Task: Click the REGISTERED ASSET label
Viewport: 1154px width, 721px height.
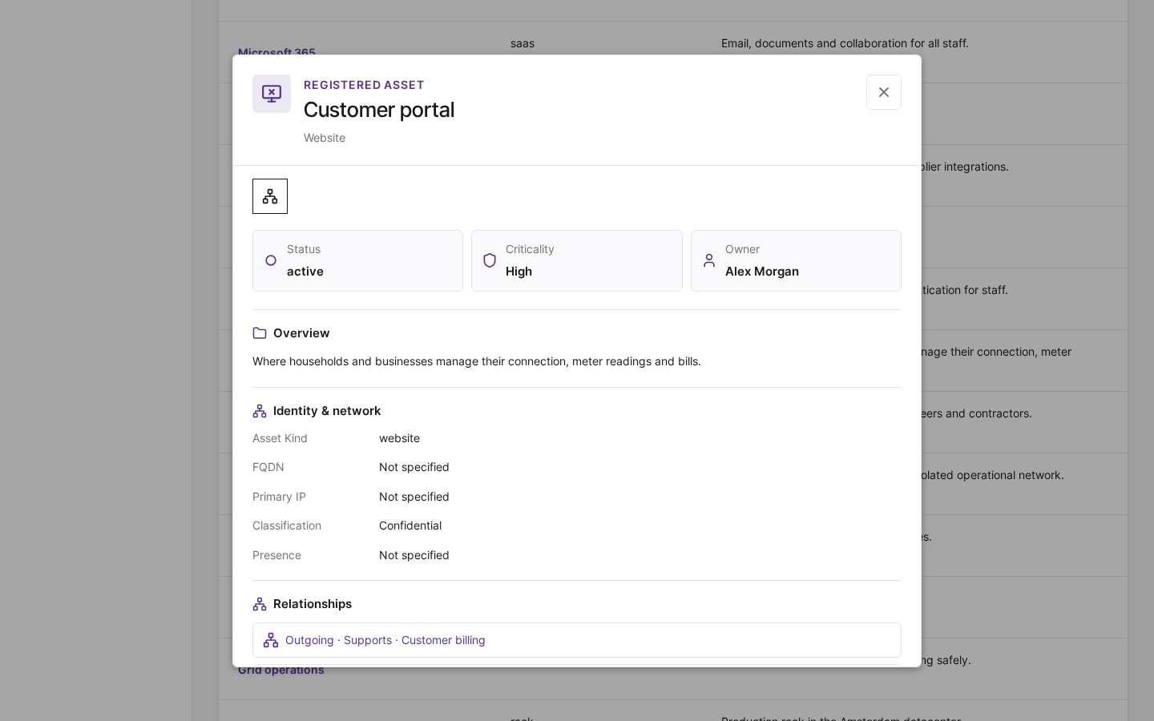Action: pyautogui.click(x=364, y=85)
